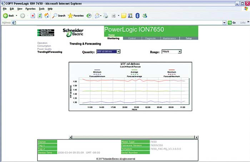Stop loading with the red X icon
The image size is (250, 162).
33,16
